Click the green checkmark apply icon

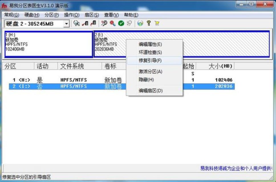coord(121,23)
